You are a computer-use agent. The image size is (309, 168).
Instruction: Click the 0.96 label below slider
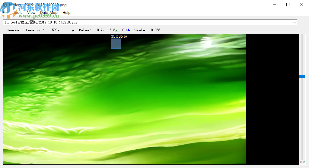[302, 162]
